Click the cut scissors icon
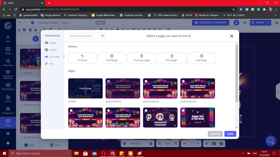This screenshot has height=157, width=280. point(19,30)
